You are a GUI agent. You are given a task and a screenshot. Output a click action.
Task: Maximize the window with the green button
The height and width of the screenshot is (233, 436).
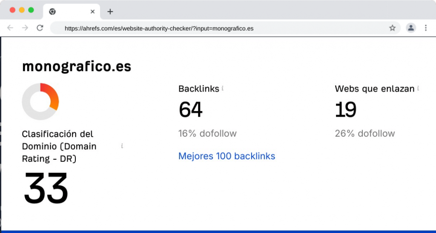(31, 10)
